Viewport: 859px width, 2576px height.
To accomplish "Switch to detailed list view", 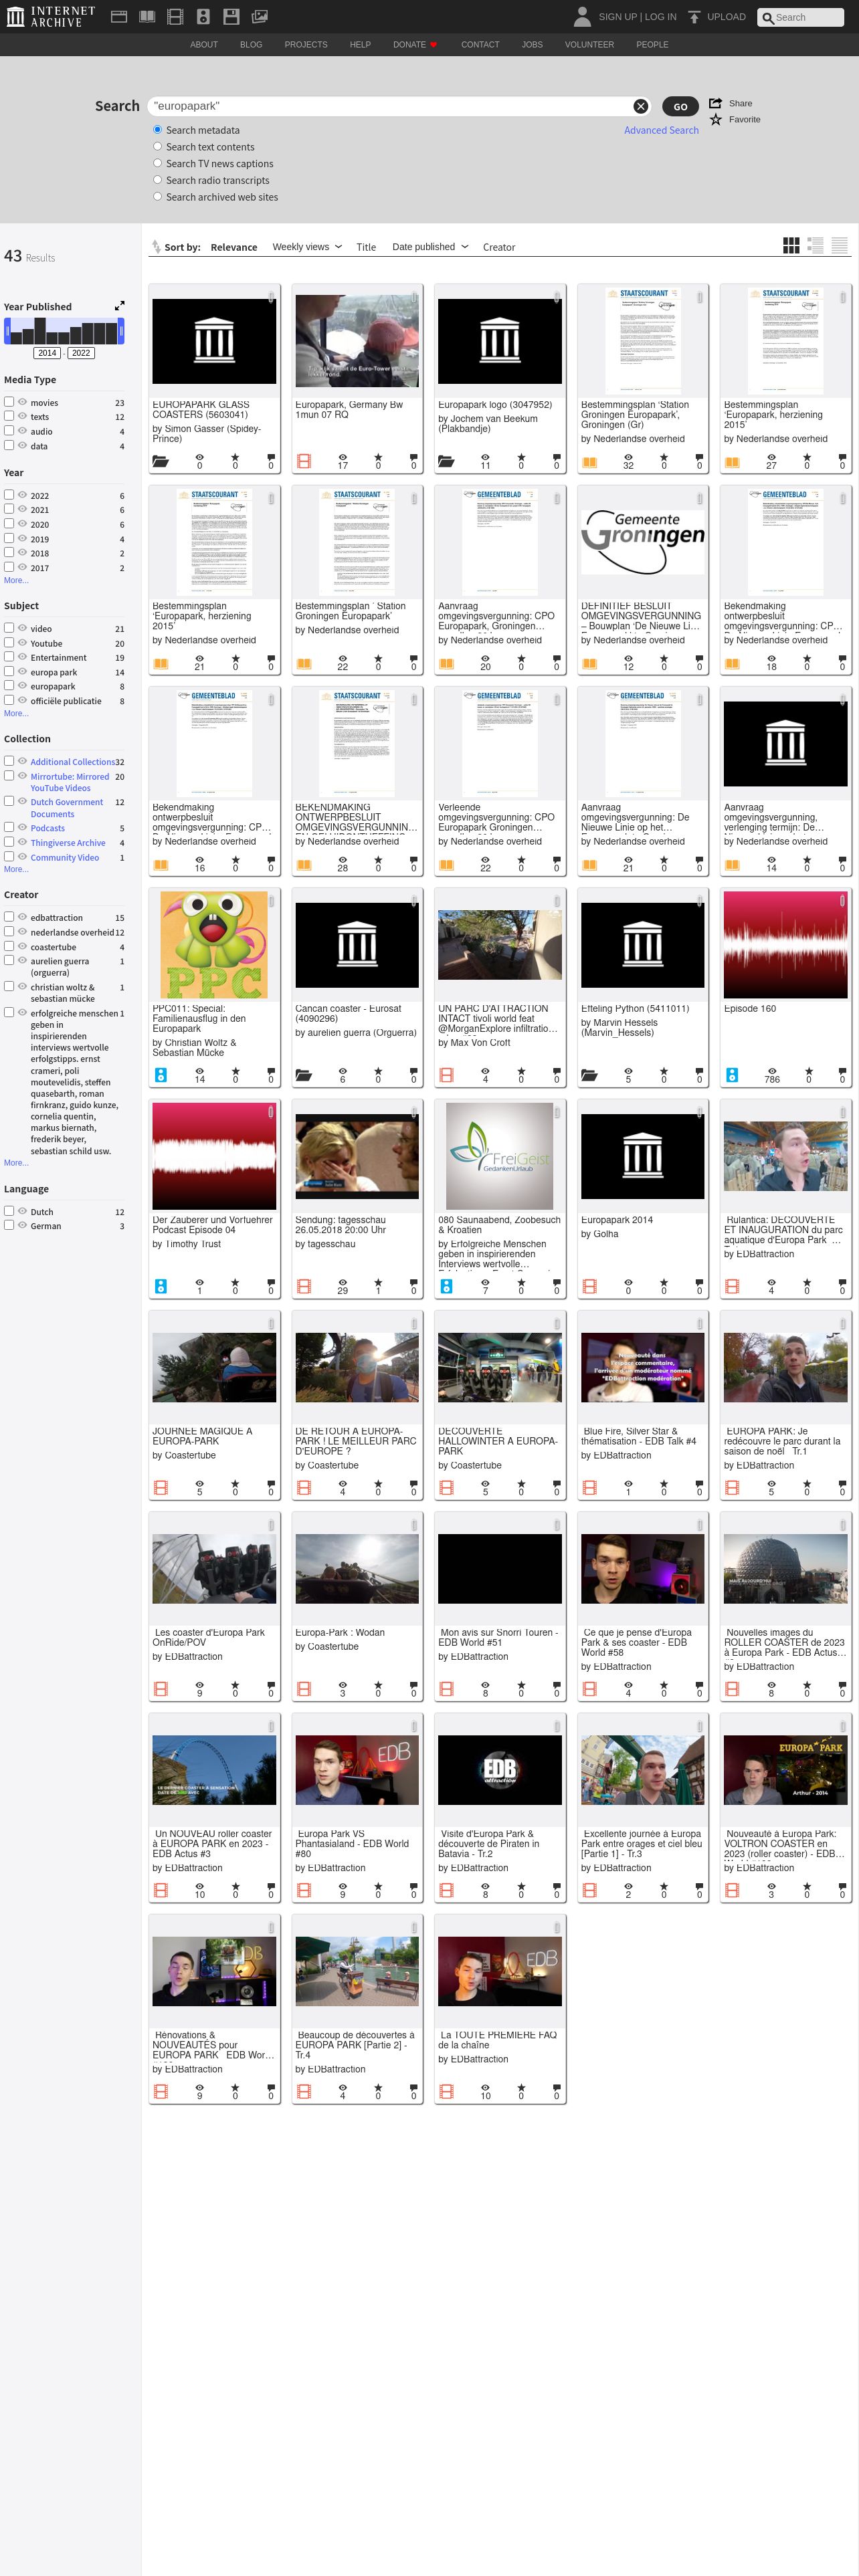I will pos(815,245).
